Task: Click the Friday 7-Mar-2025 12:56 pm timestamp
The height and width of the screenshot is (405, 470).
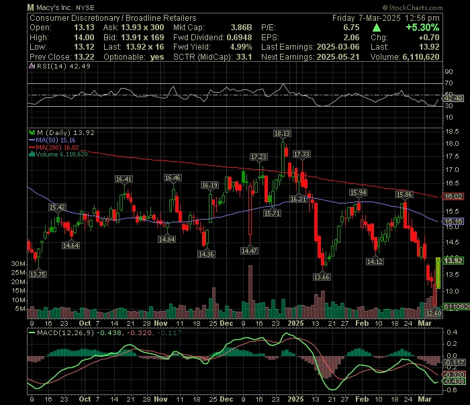Action: coord(386,18)
